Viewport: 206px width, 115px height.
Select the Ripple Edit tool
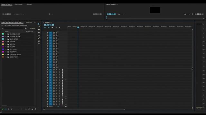(39, 30)
